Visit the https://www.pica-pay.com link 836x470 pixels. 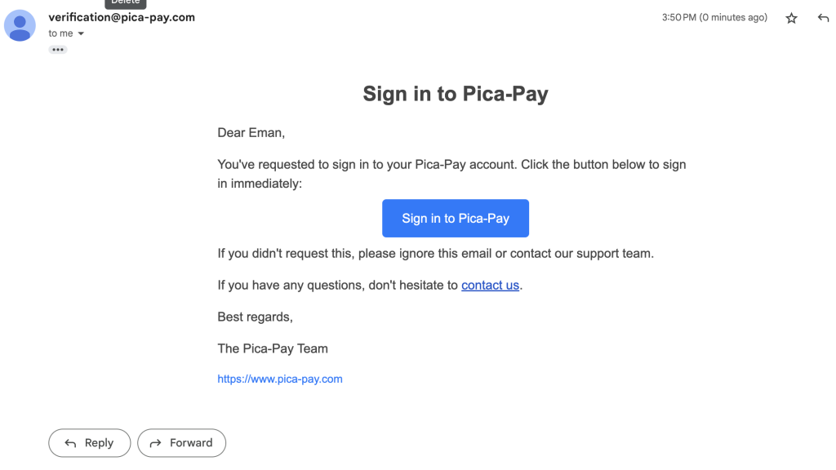[x=280, y=379]
